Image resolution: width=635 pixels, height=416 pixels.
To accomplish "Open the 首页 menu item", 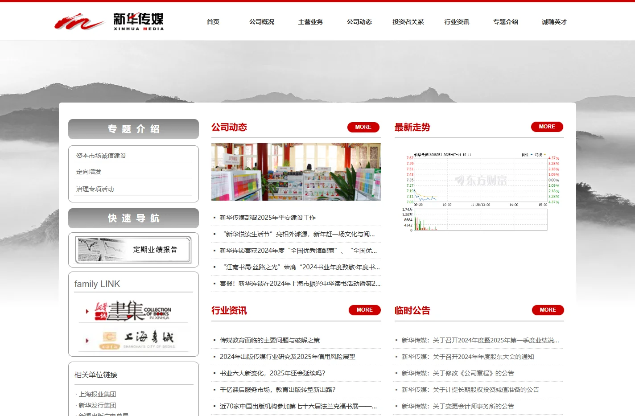I will tap(213, 22).
